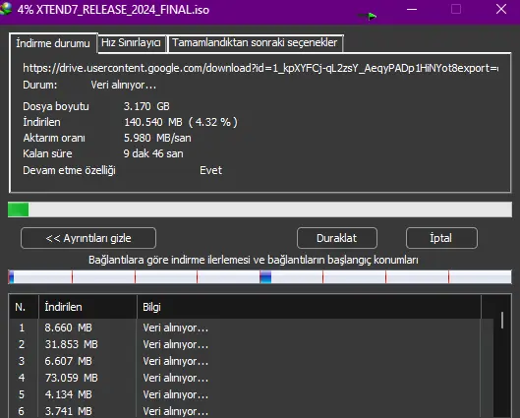Click remaining time 9 dak 46 san
Screen dimensions: 520x418
[153, 153]
